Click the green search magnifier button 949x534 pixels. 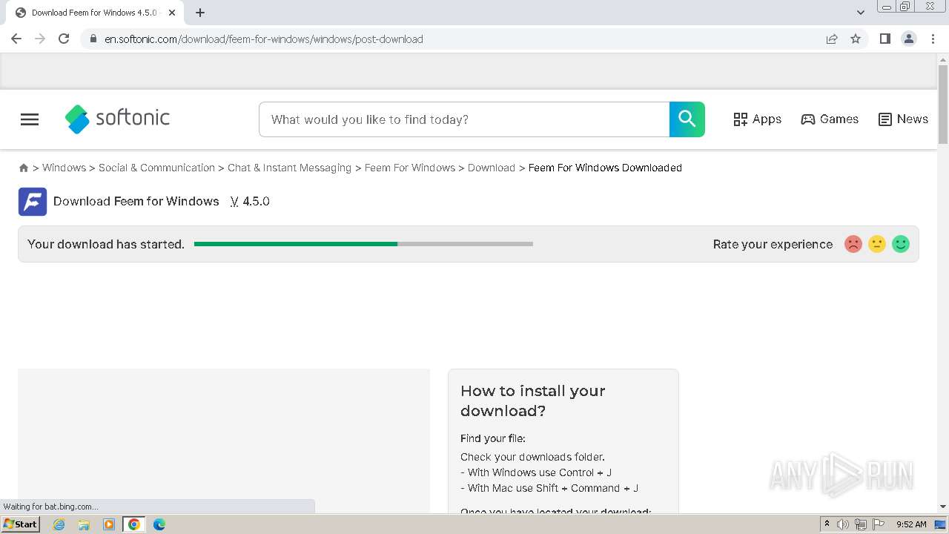687,119
